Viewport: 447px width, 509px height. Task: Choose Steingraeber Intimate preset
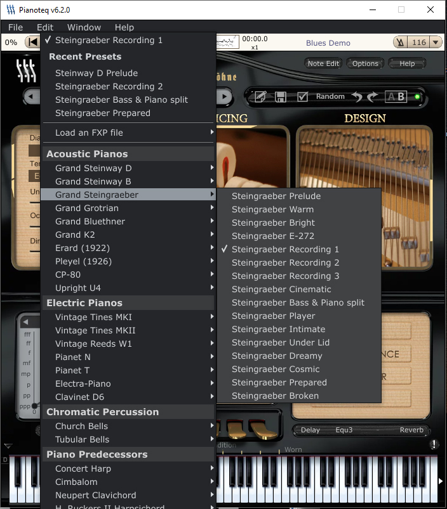(x=299, y=329)
